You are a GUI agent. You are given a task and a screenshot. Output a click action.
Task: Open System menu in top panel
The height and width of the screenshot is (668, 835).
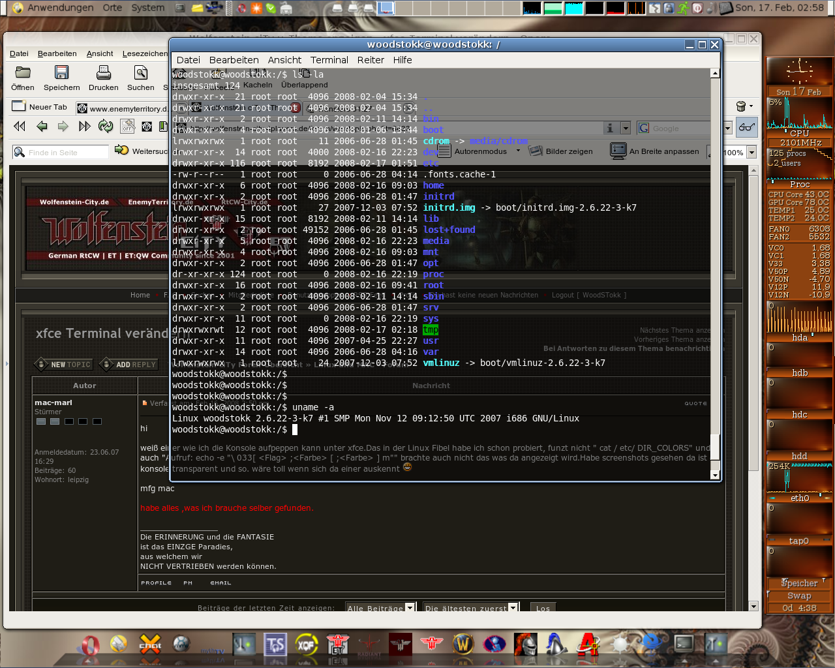click(148, 7)
